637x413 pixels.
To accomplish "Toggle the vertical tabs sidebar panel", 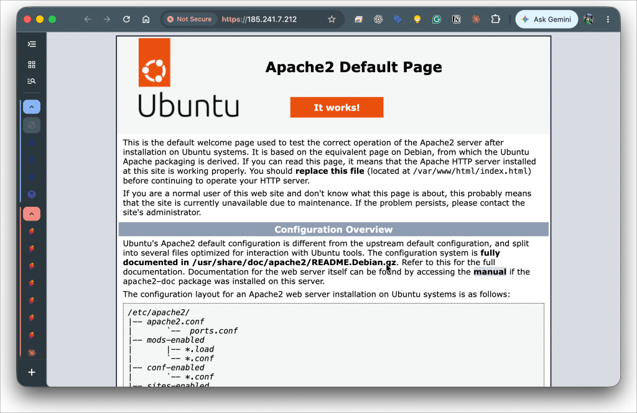I will pos(32,44).
